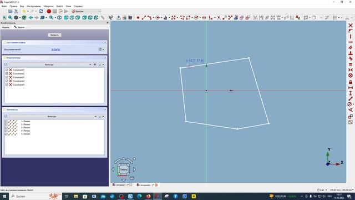Select the create point tool

(138, 18)
